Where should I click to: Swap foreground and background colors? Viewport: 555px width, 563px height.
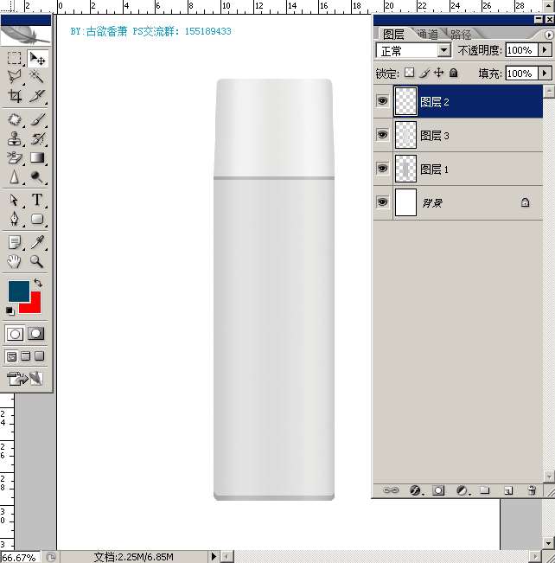point(38,283)
